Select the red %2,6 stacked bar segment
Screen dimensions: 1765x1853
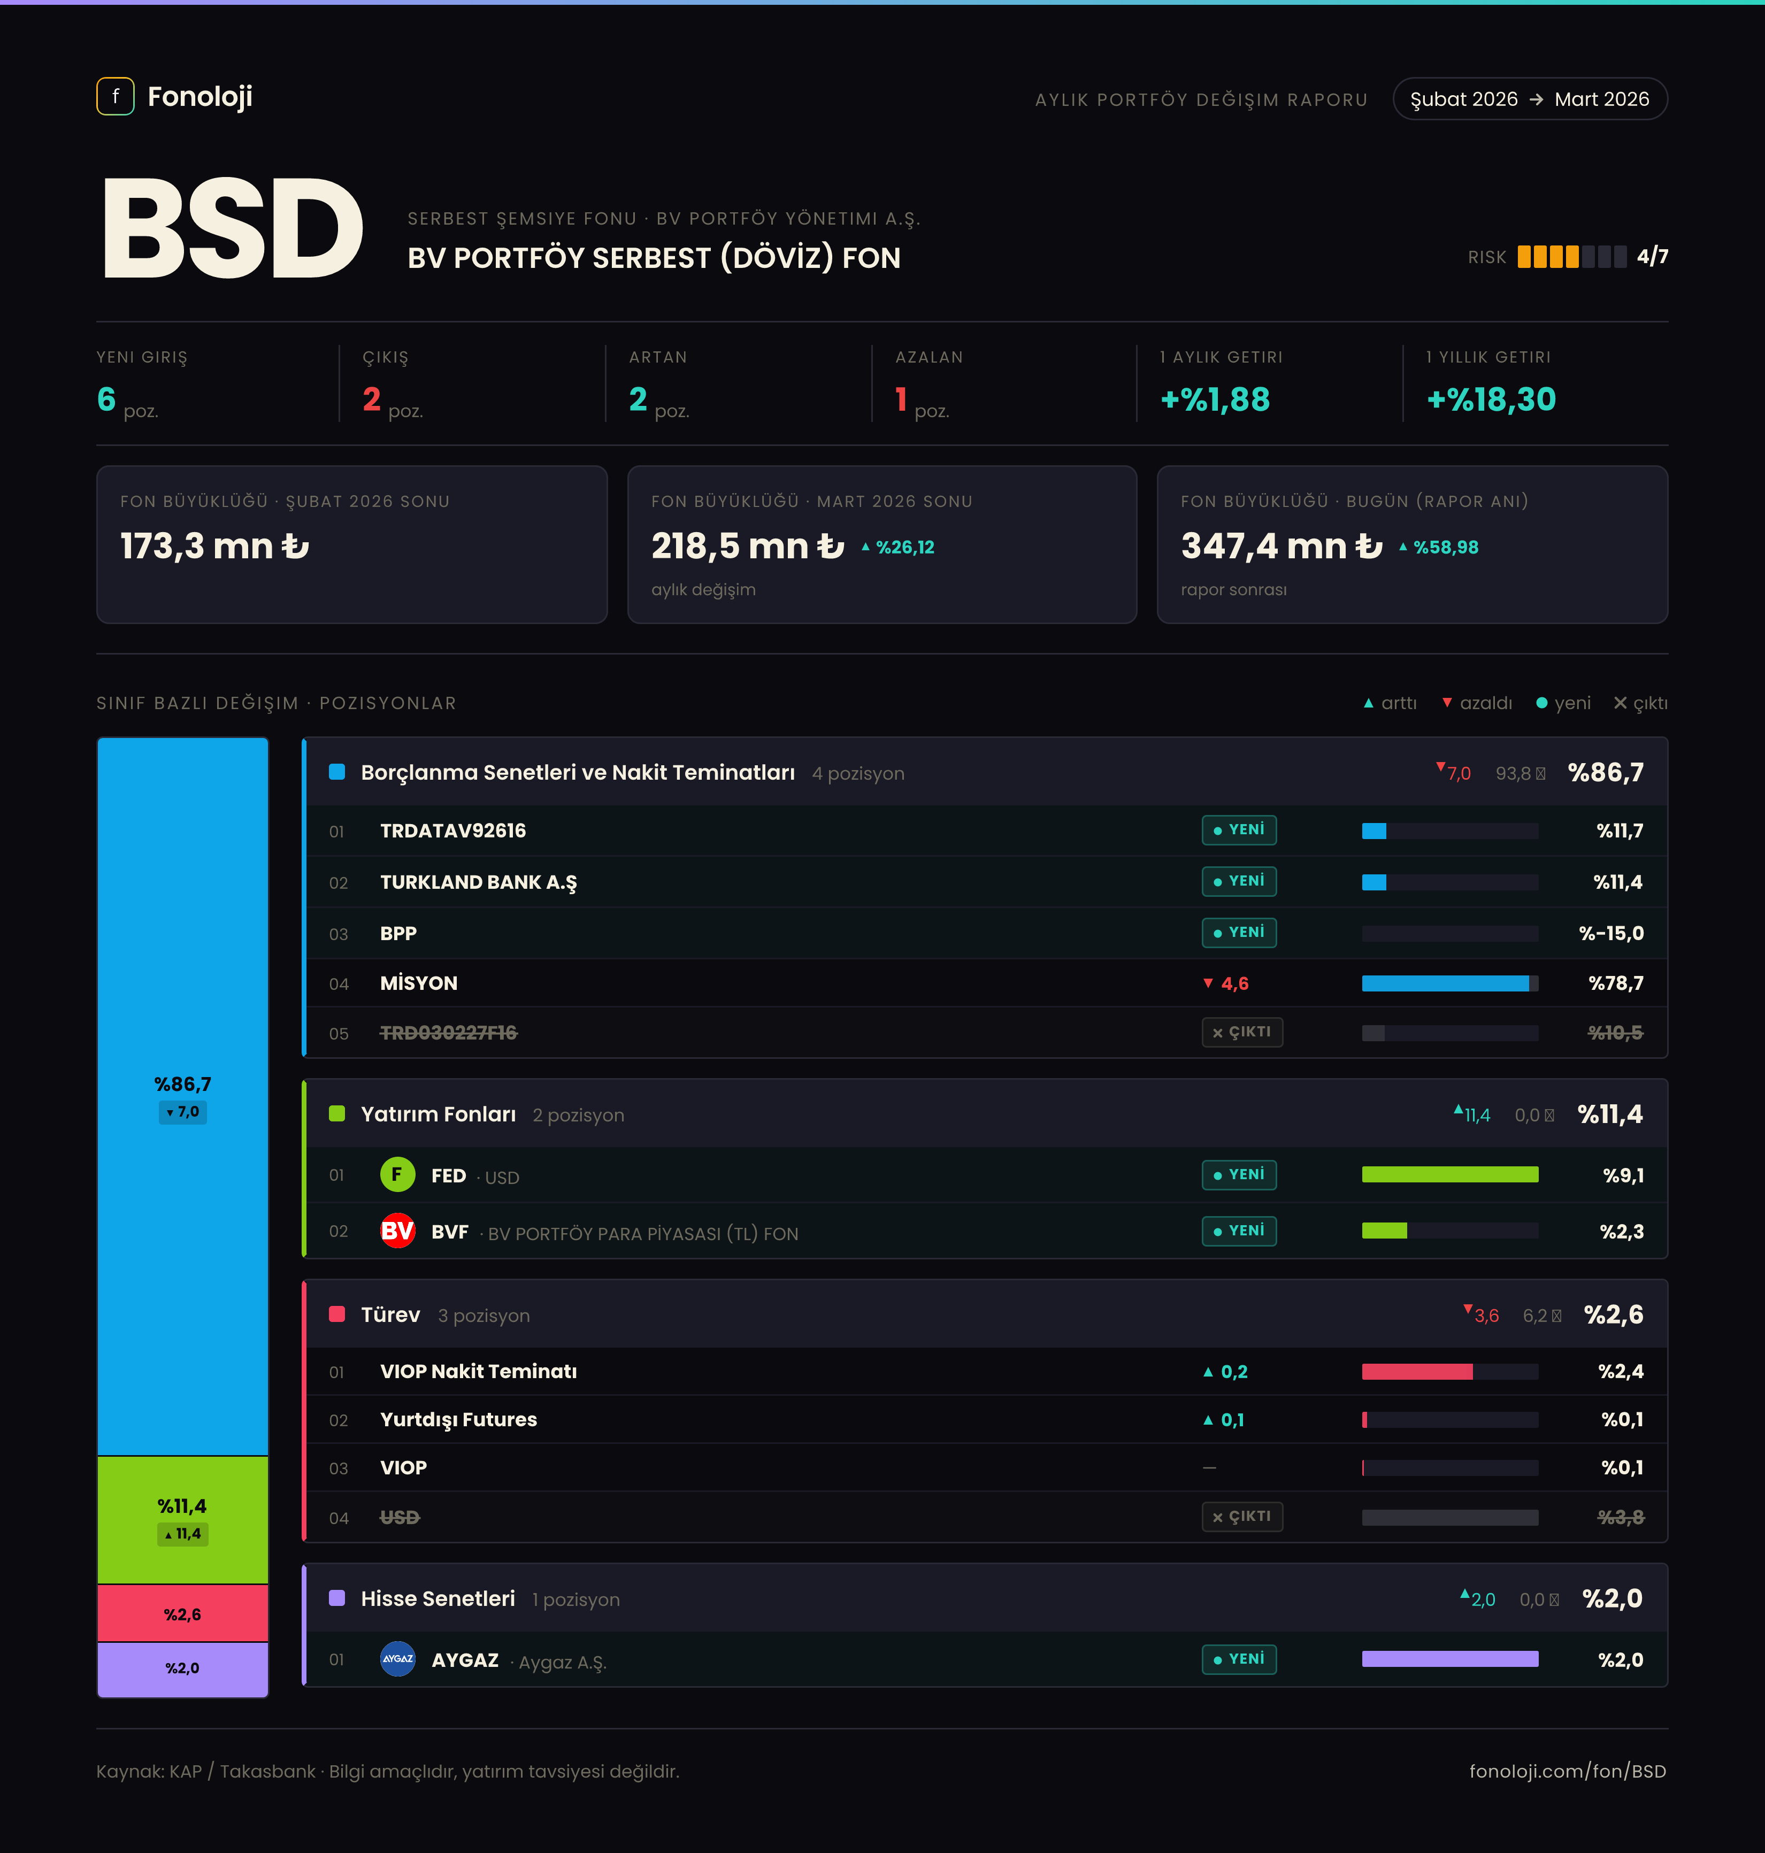pyautogui.click(x=182, y=1614)
